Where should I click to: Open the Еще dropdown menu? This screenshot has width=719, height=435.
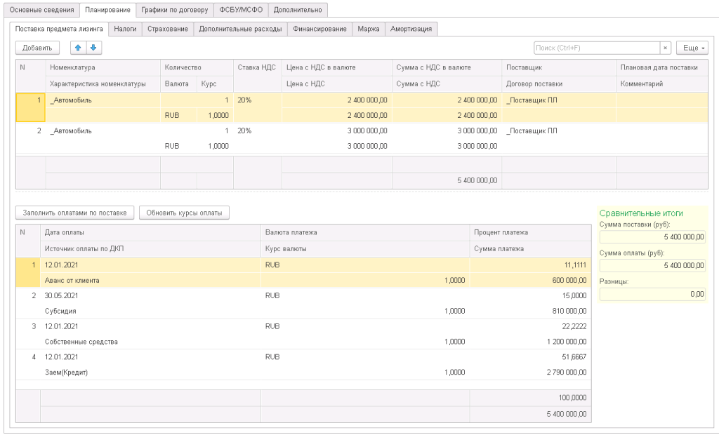(x=692, y=48)
